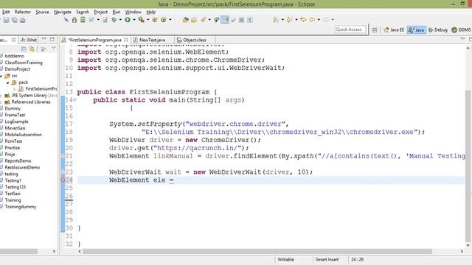This screenshot has height=265, width=472.
Task: Maximize the Package Explorer panel
Action: (52, 39)
